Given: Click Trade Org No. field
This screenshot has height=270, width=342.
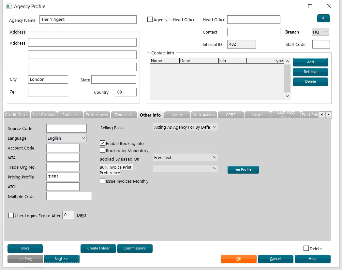Looking at the screenshot, I should tap(63, 167).
